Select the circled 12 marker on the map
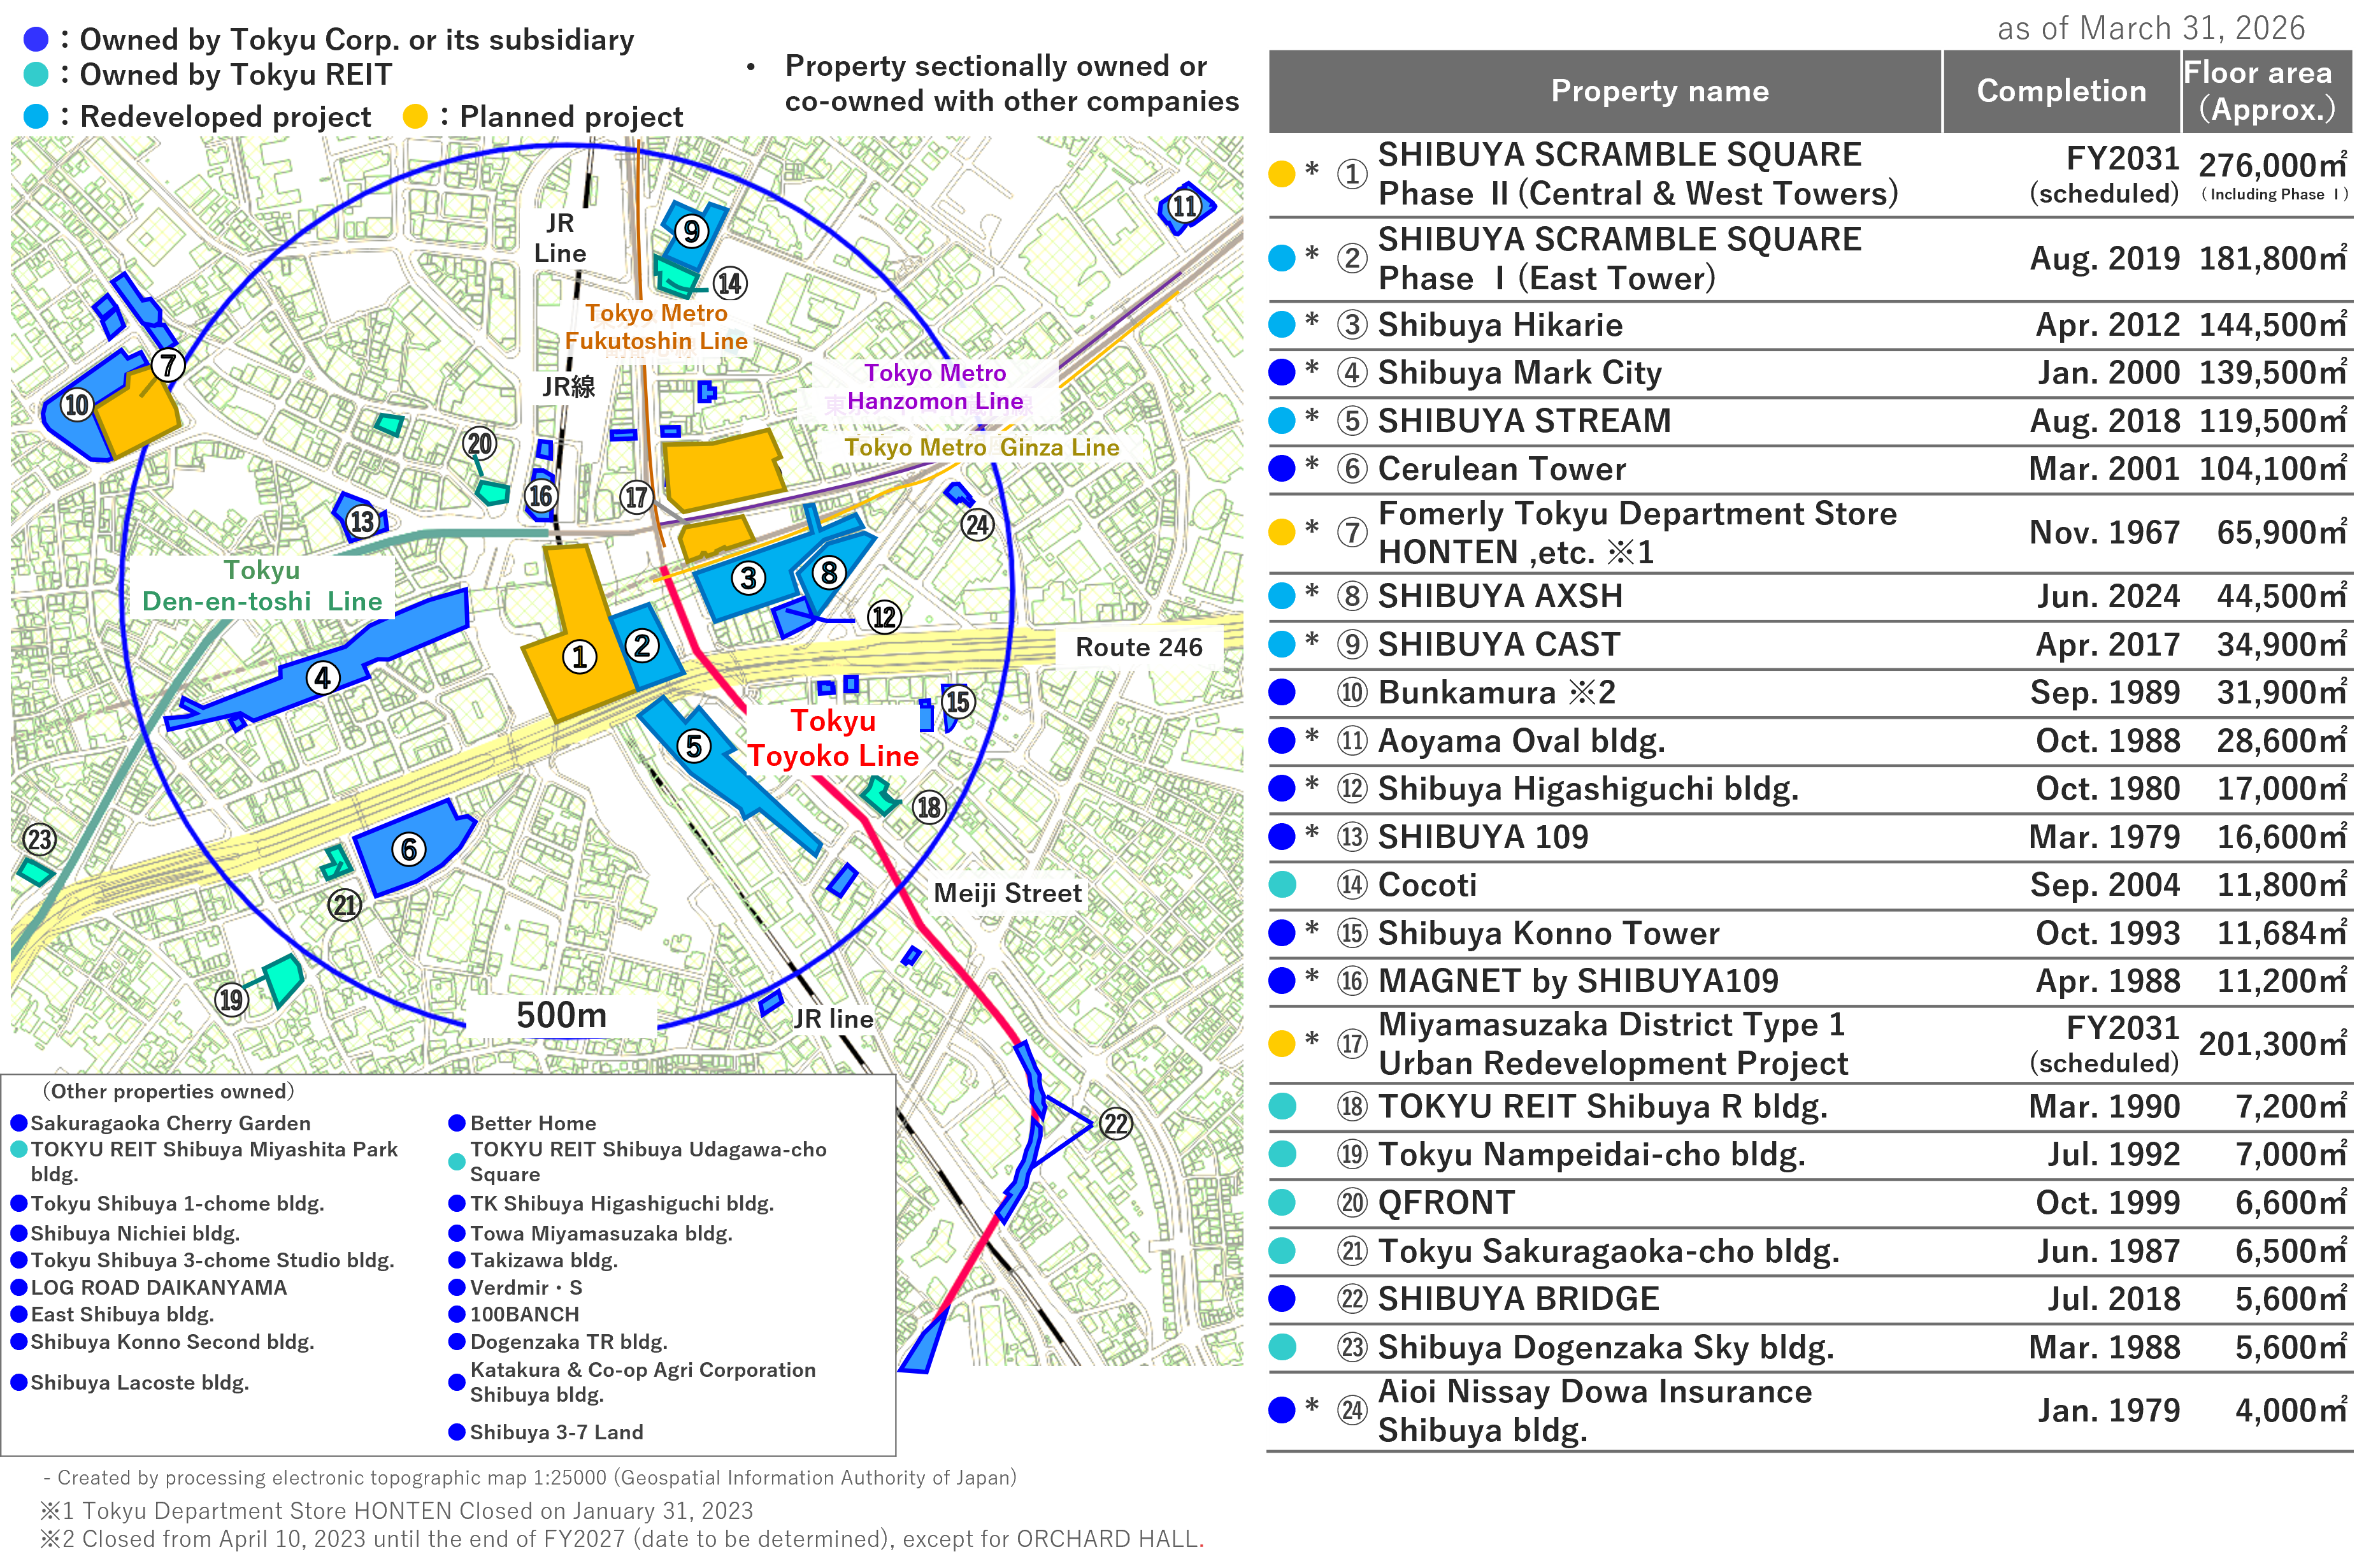The width and height of the screenshot is (2357, 1568). (884, 616)
